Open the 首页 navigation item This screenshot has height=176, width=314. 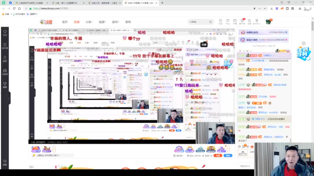point(65,22)
